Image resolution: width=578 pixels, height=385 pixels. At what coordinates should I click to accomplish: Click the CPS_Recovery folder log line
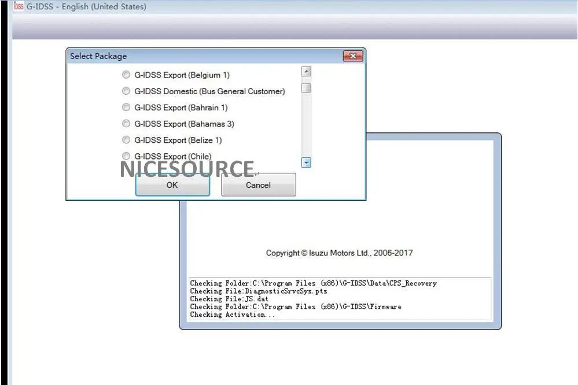click(x=314, y=283)
